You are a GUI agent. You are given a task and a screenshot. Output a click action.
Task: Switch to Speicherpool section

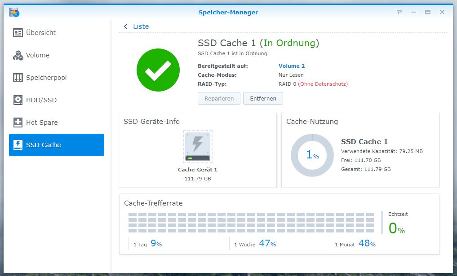pos(57,78)
